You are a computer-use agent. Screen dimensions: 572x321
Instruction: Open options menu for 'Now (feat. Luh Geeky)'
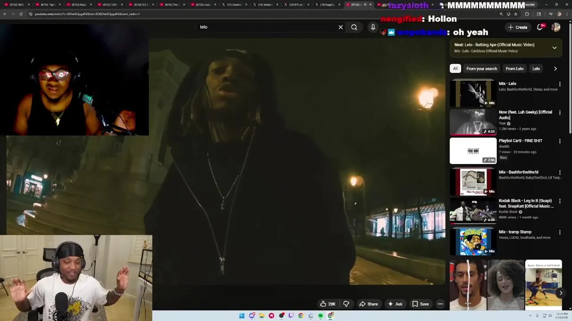pyautogui.click(x=559, y=113)
